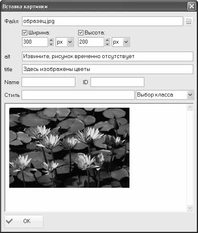The height and width of the screenshot is (233, 198).
Task: Decrease height with the down spinner arrow
Action: click(x=107, y=44)
